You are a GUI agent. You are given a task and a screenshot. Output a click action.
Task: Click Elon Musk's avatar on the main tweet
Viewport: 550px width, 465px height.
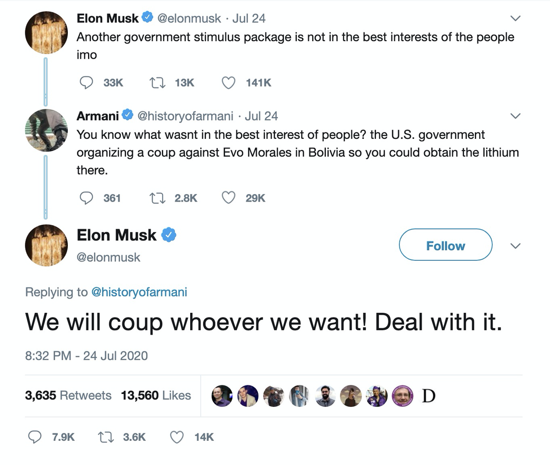click(46, 246)
